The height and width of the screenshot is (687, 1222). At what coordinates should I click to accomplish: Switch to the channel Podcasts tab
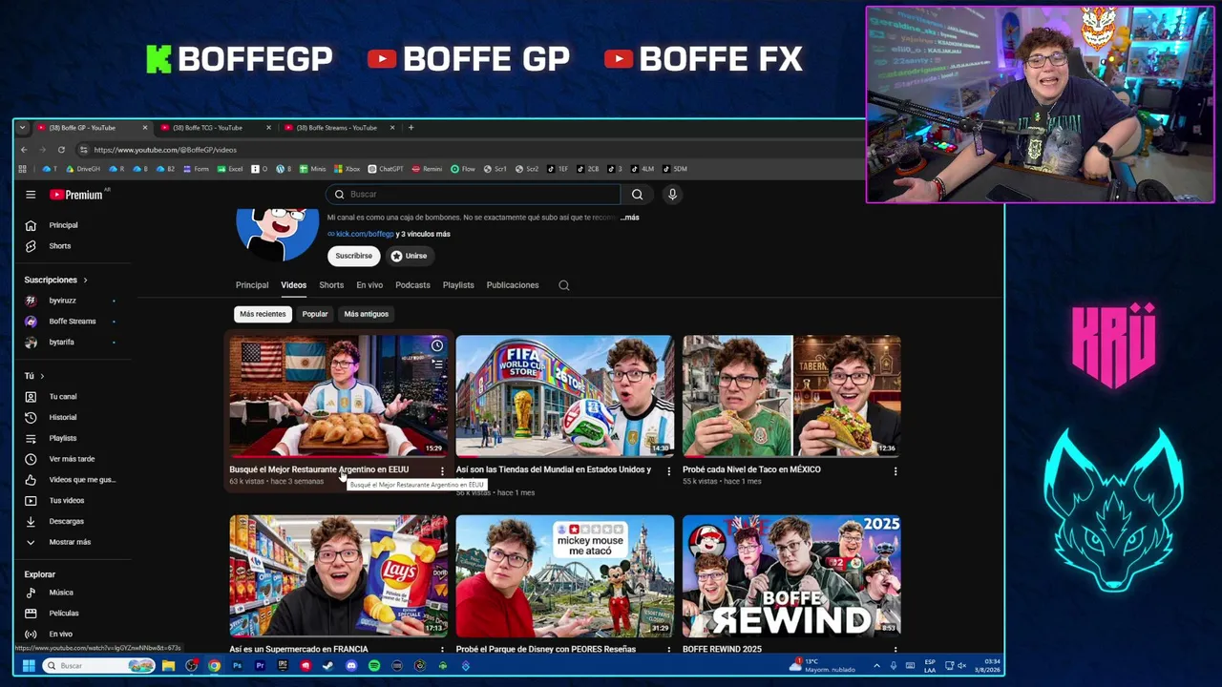(412, 285)
